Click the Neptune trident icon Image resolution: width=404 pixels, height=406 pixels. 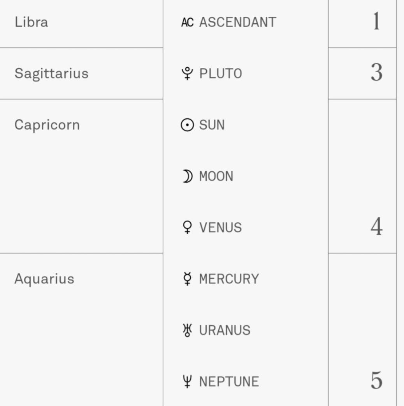click(187, 381)
